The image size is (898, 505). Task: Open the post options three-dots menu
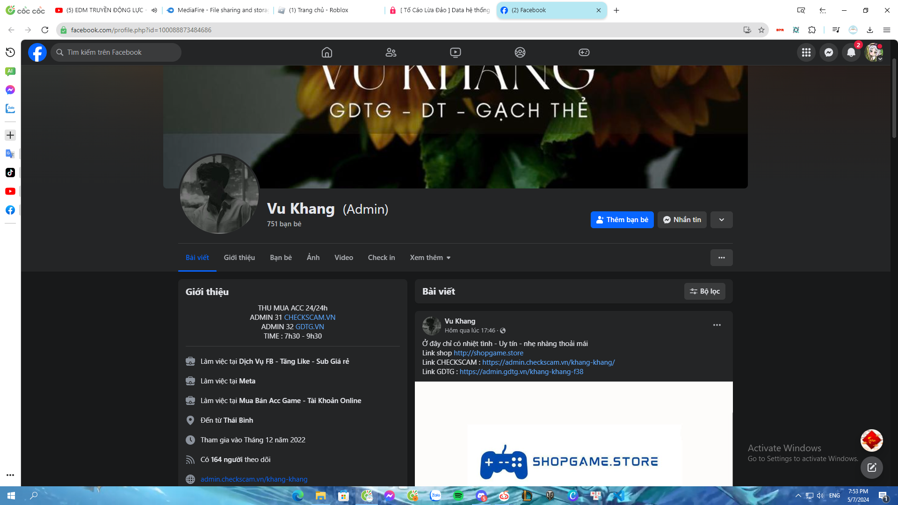[717, 325]
